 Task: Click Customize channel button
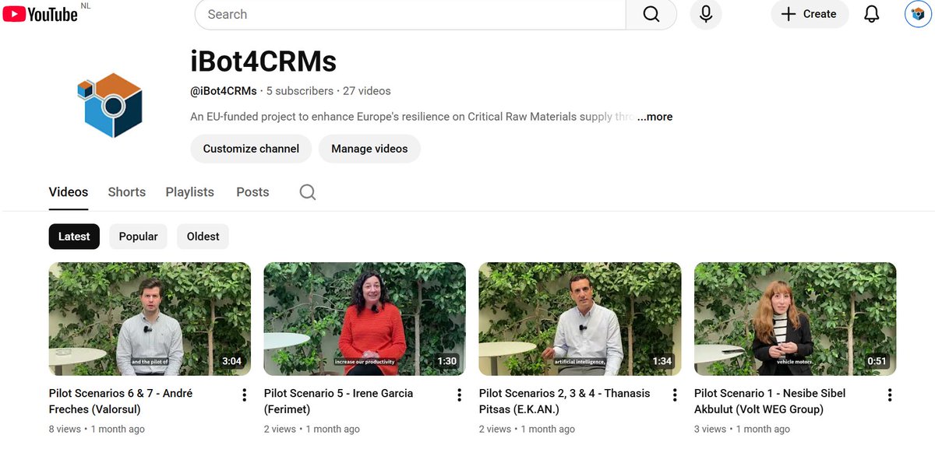(251, 149)
